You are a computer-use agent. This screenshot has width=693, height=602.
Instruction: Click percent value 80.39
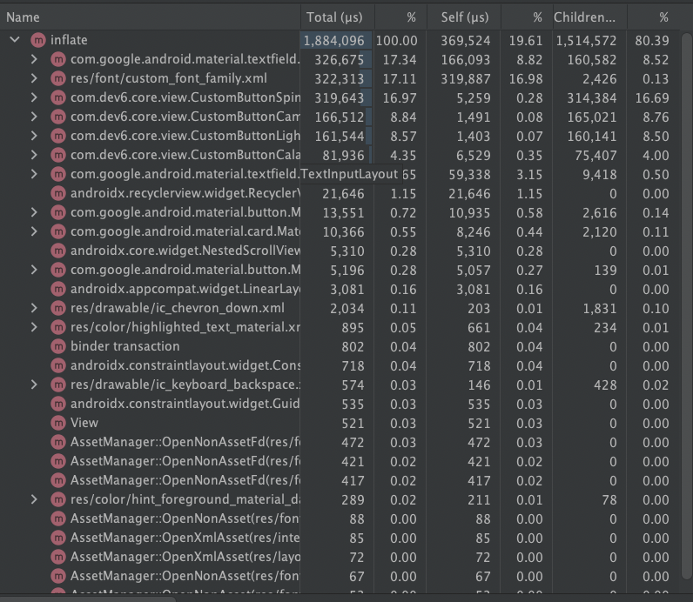(x=652, y=41)
